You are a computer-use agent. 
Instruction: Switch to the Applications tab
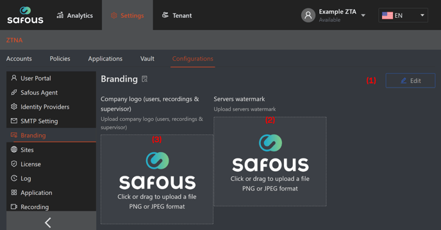point(105,59)
